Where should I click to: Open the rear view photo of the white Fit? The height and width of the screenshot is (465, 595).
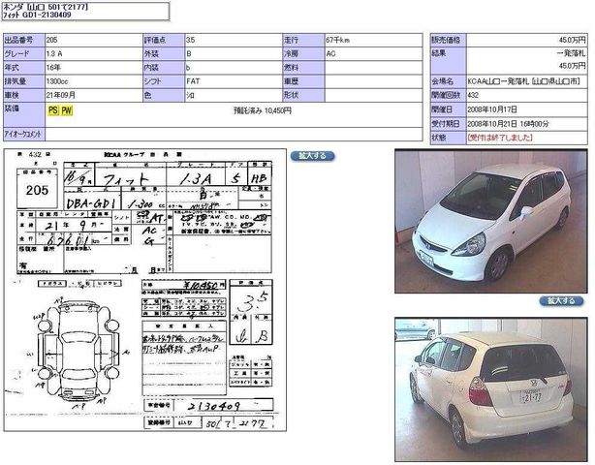pos(491,389)
